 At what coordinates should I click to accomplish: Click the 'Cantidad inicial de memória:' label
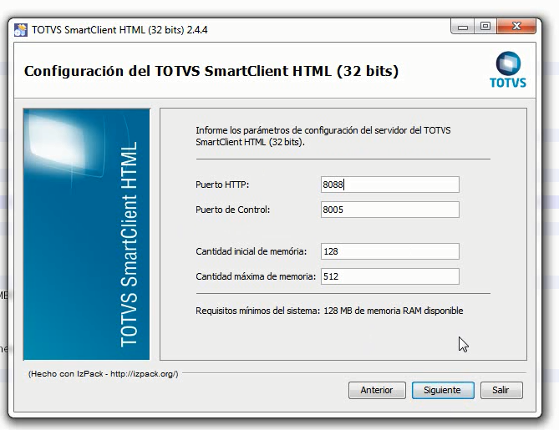[251, 251]
